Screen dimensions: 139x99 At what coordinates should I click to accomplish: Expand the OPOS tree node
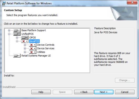pyautogui.click(x=17, y=37)
